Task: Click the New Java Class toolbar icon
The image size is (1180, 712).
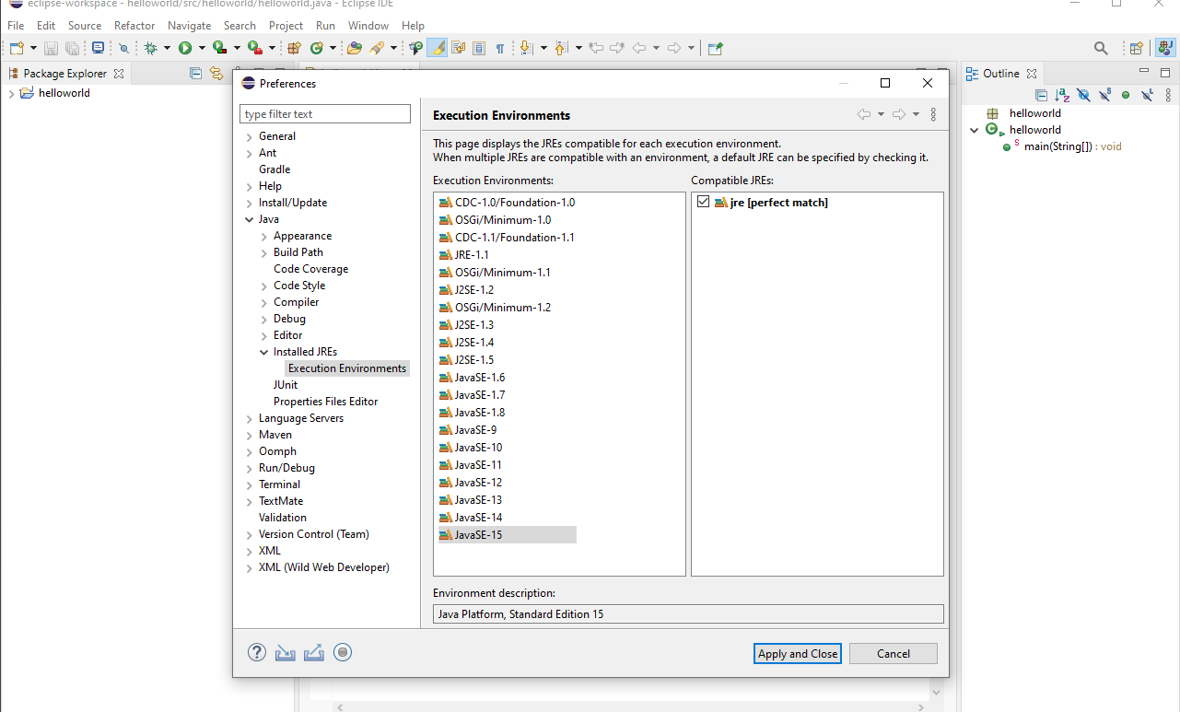Action: click(317, 48)
